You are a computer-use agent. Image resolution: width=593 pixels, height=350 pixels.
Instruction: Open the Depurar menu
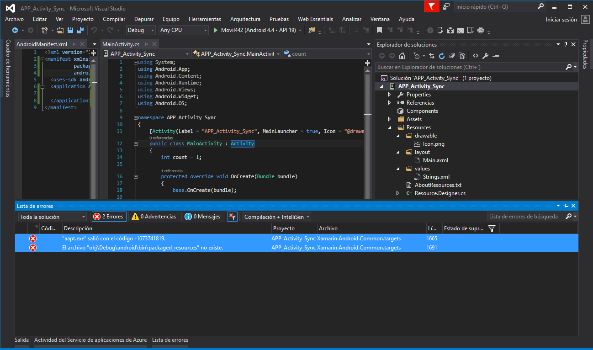[144, 19]
